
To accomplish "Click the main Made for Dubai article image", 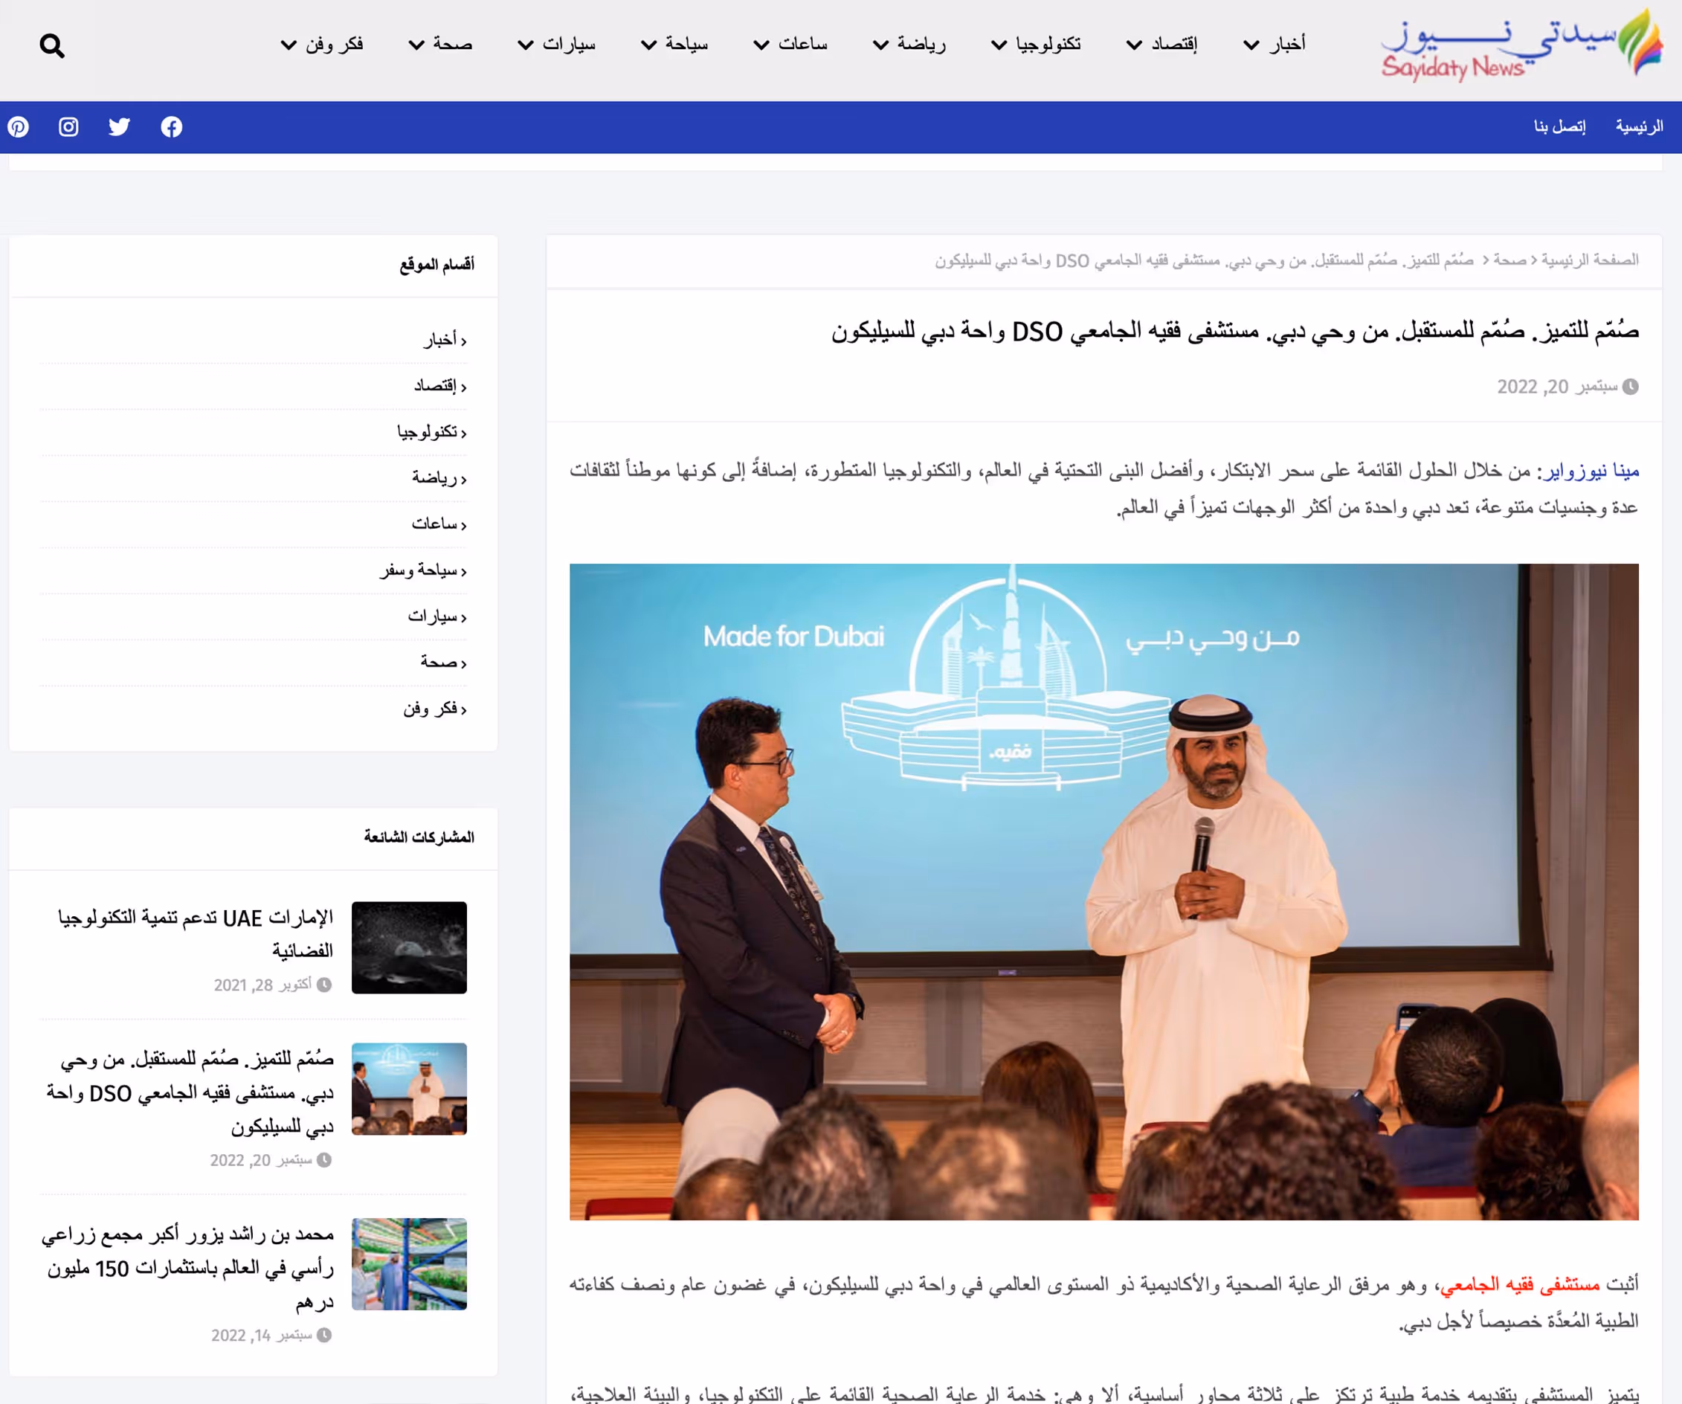I will point(1103,892).
